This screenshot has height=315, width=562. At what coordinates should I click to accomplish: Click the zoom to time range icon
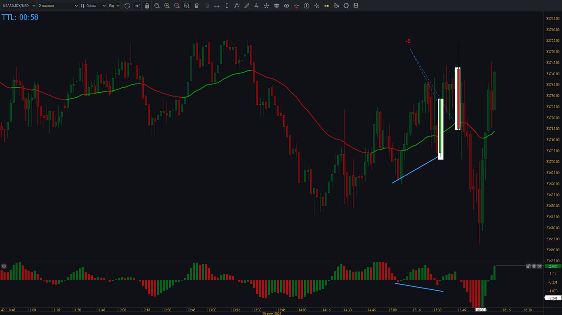tap(157, 6)
